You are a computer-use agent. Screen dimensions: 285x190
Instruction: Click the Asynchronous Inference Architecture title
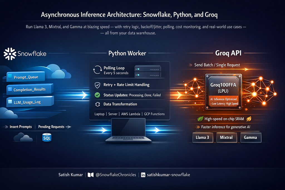pos(129,15)
